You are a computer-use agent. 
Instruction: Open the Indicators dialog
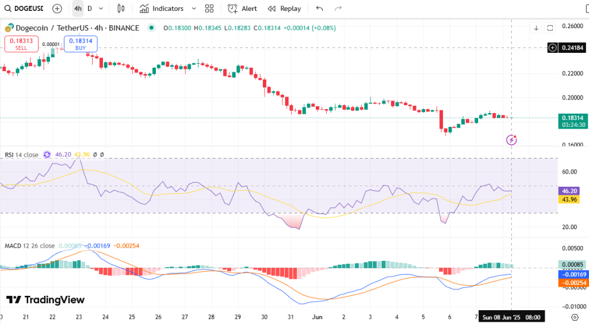pyautogui.click(x=162, y=8)
